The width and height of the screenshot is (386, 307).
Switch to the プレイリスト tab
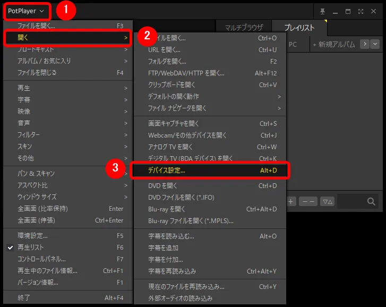pyautogui.click(x=299, y=27)
